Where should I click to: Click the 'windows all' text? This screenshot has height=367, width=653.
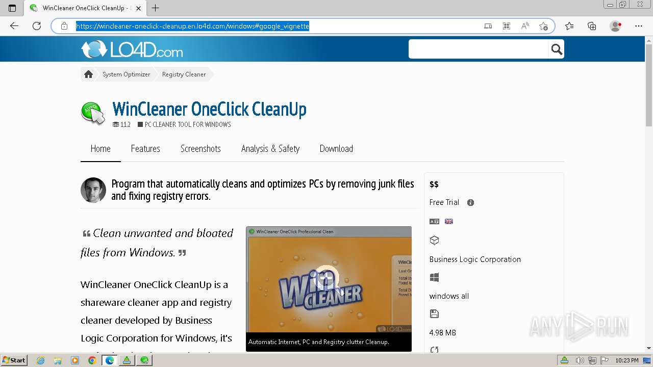(x=449, y=296)
